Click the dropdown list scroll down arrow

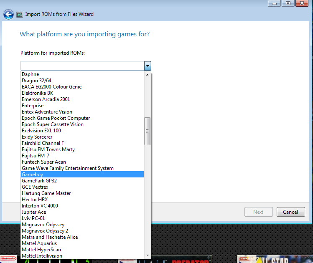[148, 255]
